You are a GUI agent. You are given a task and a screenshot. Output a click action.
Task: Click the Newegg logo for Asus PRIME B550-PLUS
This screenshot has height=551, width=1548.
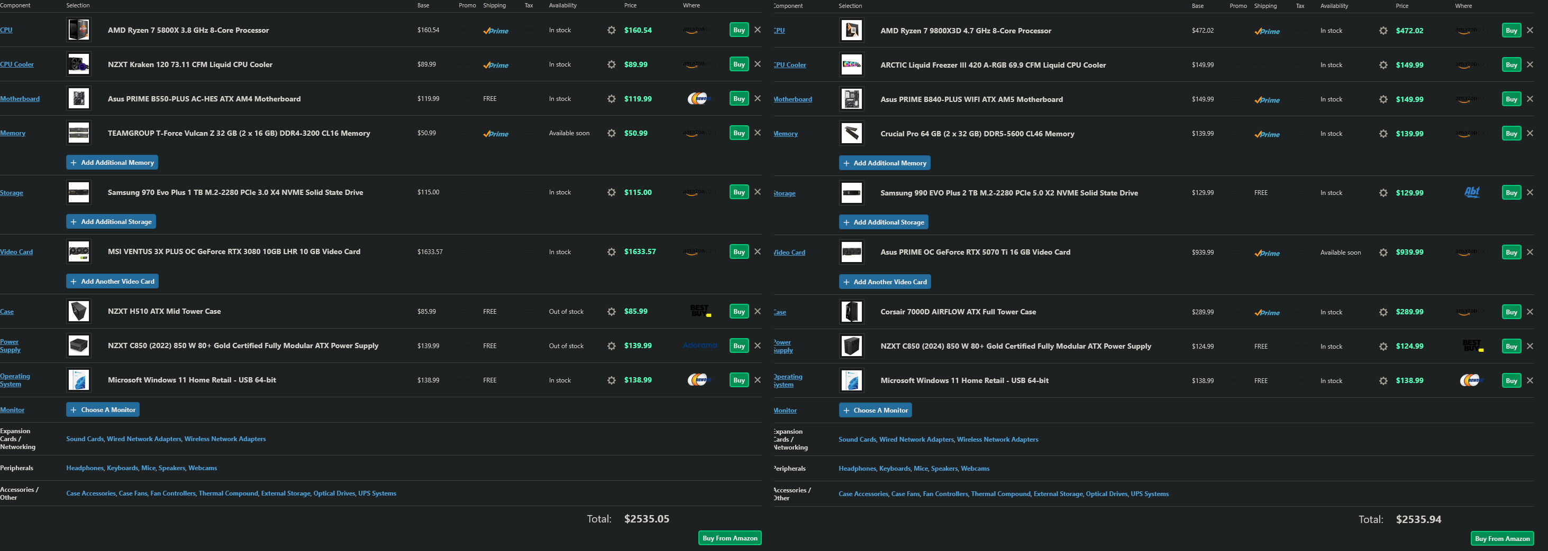(x=699, y=98)
